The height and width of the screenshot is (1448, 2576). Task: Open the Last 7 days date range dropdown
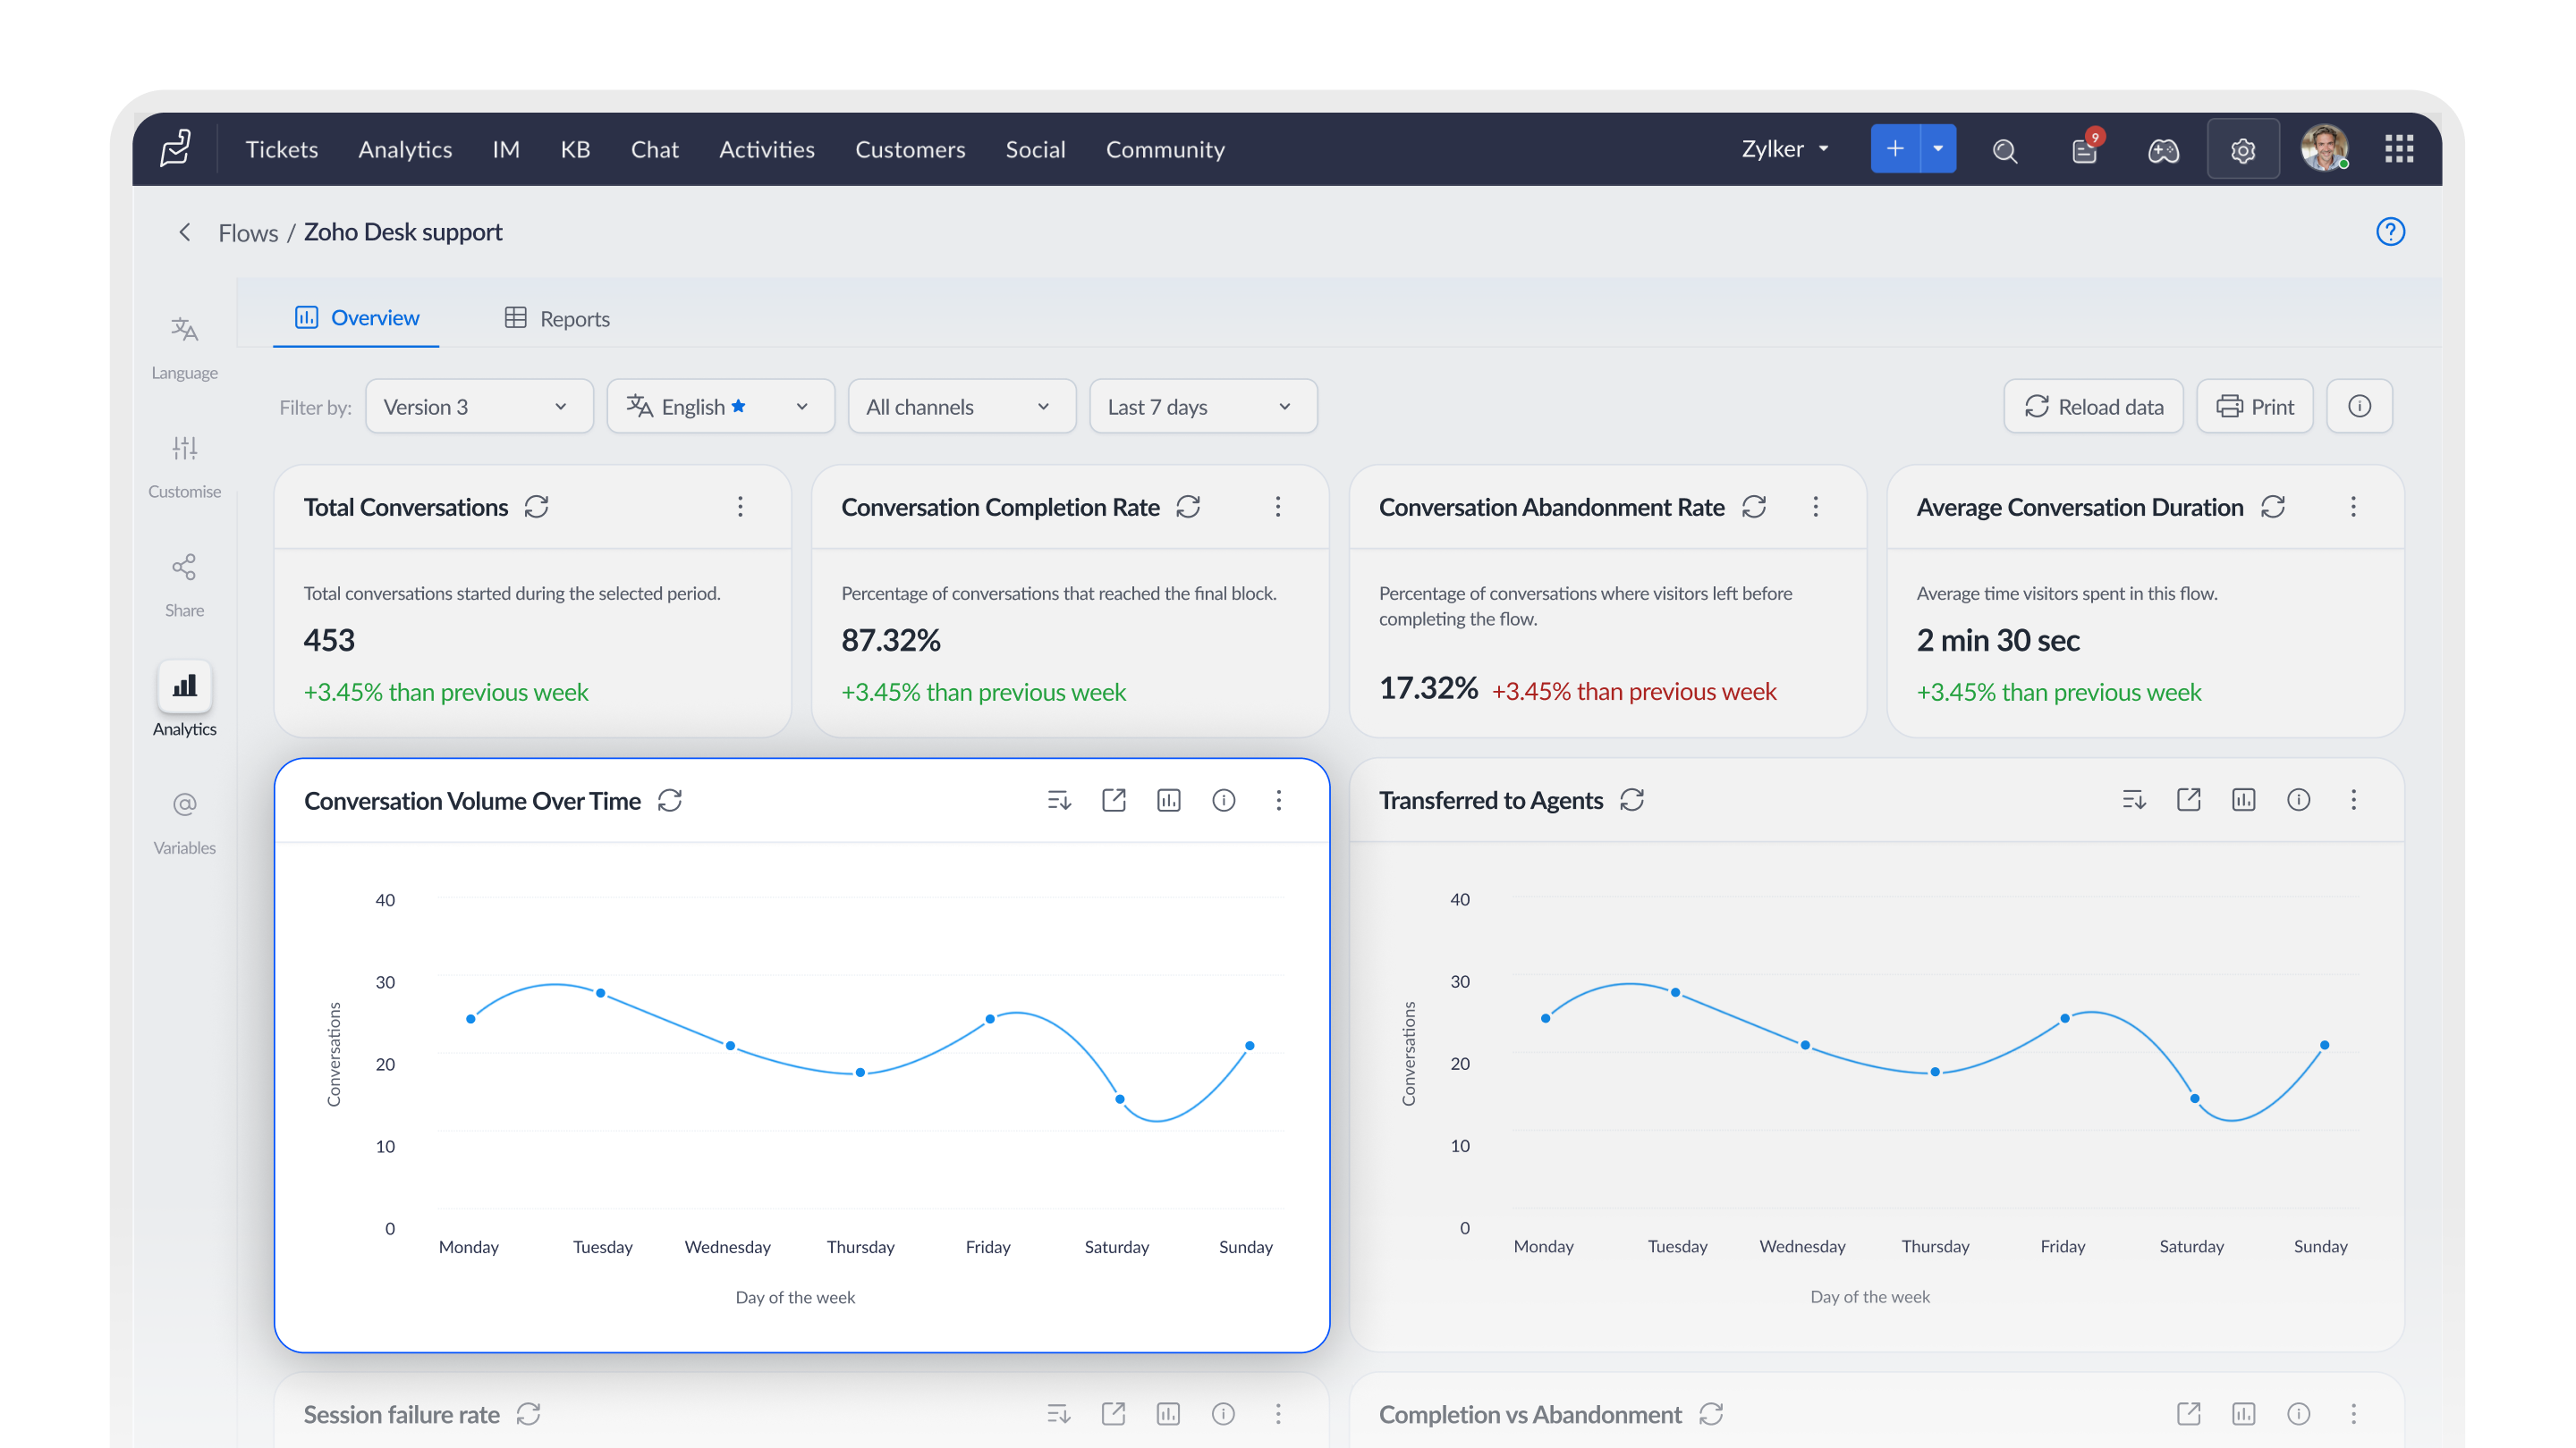pyautogui.click(x=1202, y=407)
